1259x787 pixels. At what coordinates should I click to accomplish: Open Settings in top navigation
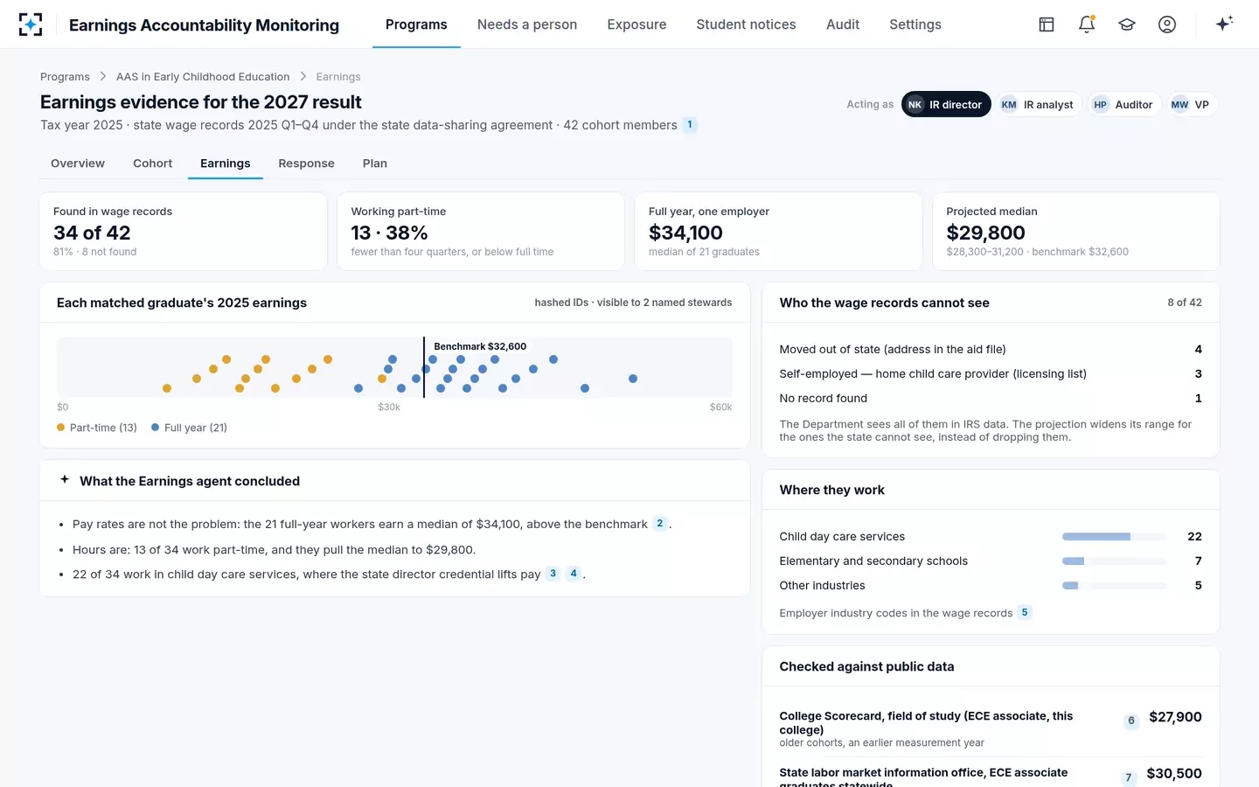[915, 24]
